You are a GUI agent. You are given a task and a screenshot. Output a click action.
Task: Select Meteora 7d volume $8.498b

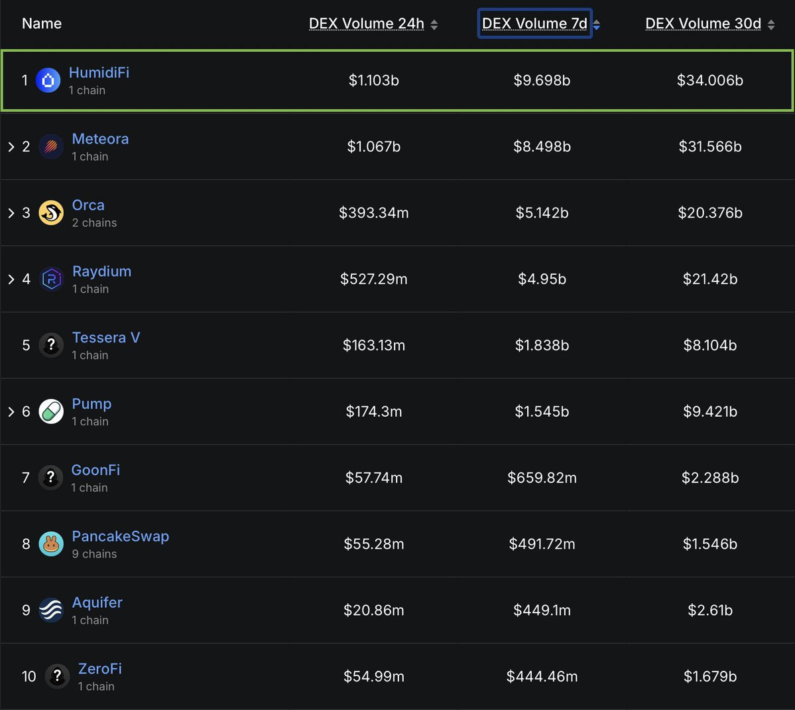click(542, 147)
